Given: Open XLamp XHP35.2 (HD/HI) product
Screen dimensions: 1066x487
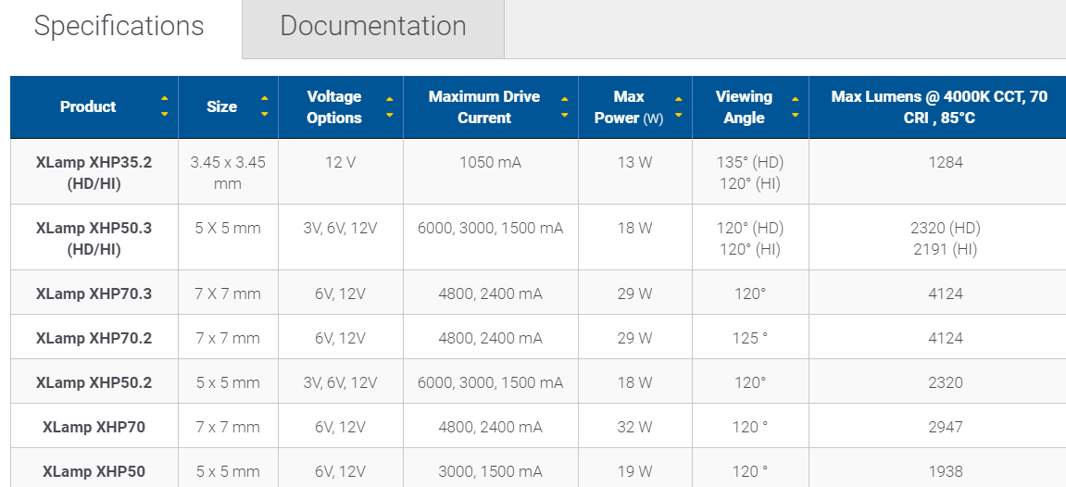Looking at the screenshot, I should (x=94, y=172).
